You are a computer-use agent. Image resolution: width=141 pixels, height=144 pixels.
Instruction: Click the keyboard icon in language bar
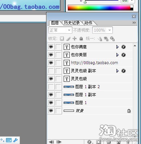(x=9, y=140)
